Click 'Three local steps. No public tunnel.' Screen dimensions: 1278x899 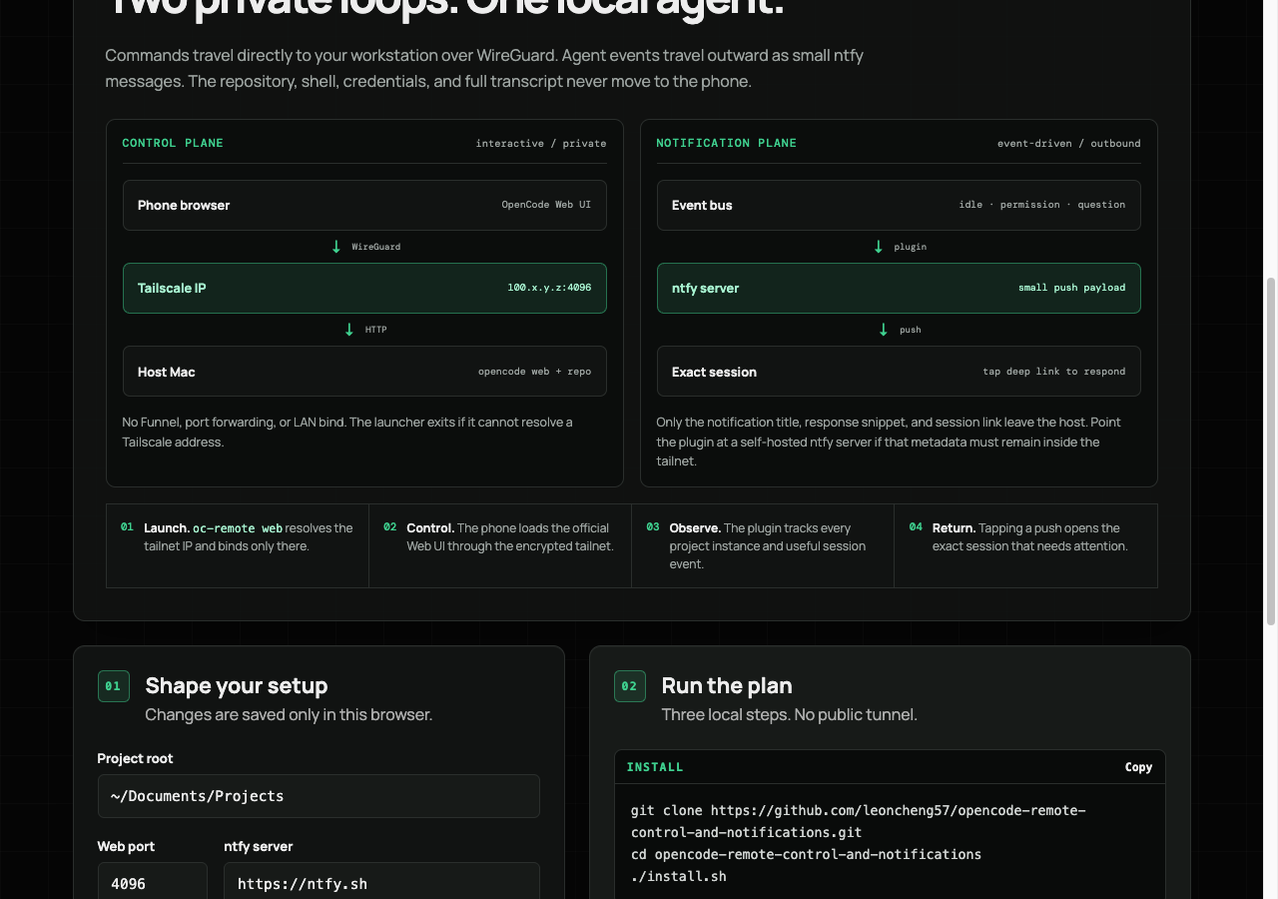789,714
